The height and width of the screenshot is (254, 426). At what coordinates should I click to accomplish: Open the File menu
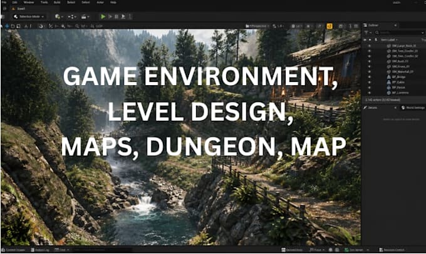click(x=4, y=3)
